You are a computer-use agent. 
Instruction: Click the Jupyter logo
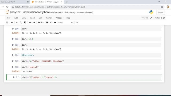pyautogui.click(x=13, y=12)
